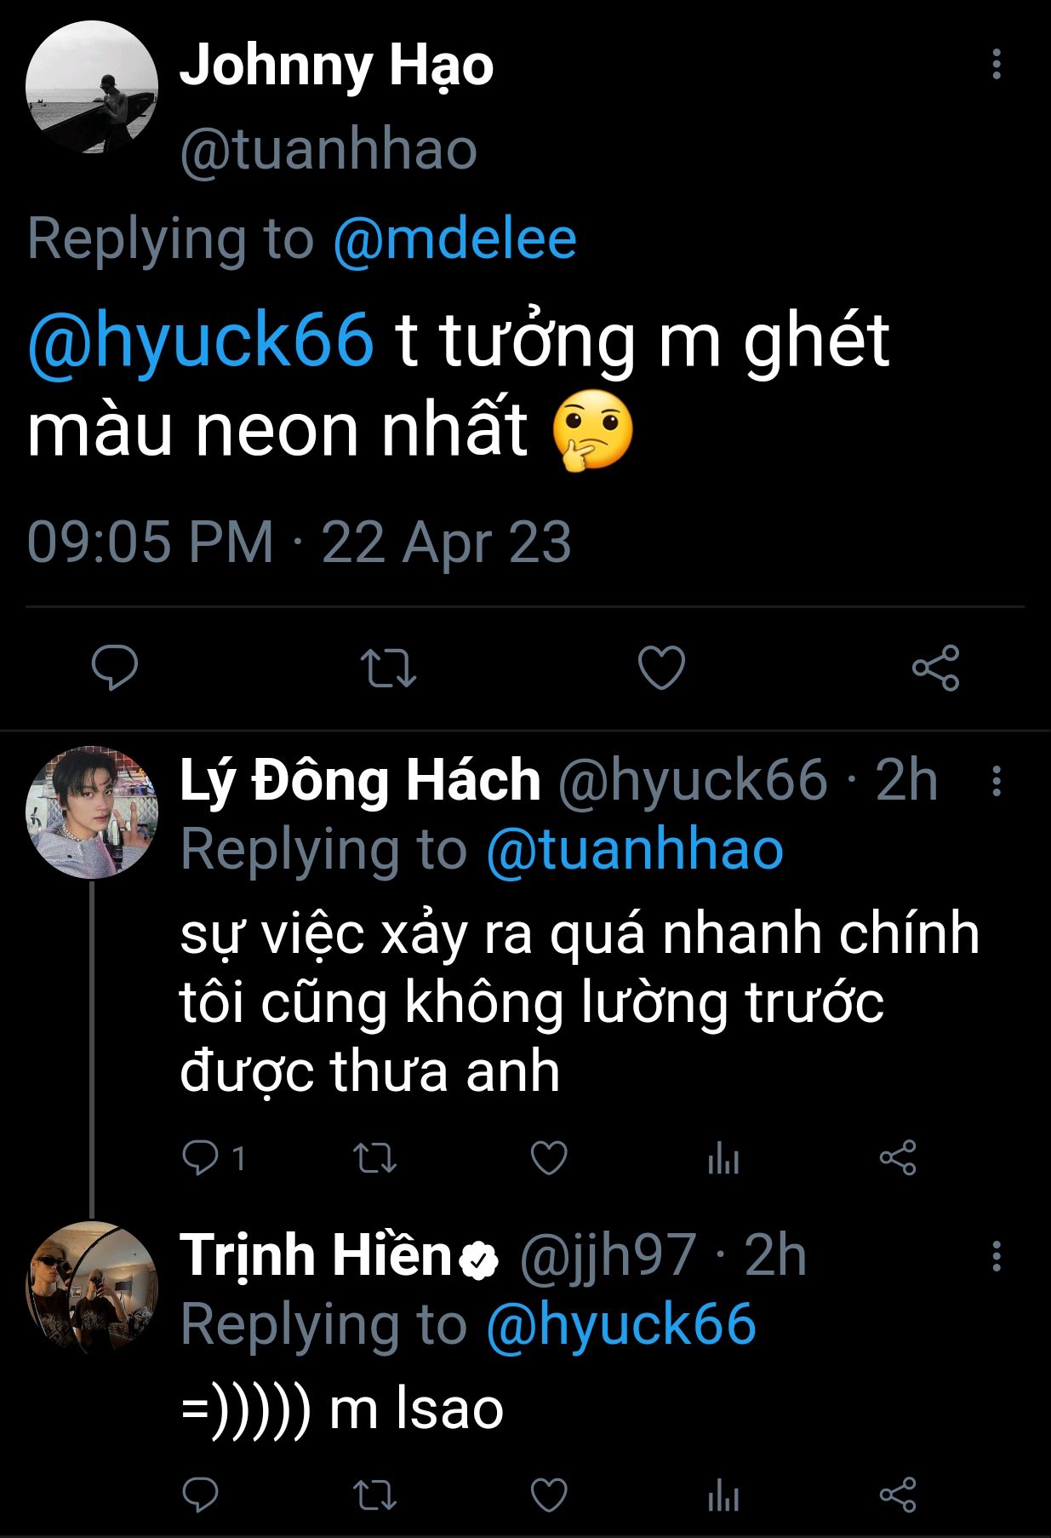Screen dimensions: 1051x1538
Task: Retweet Trịnh Hiền's reply
Action: [x=374, y=1495]
